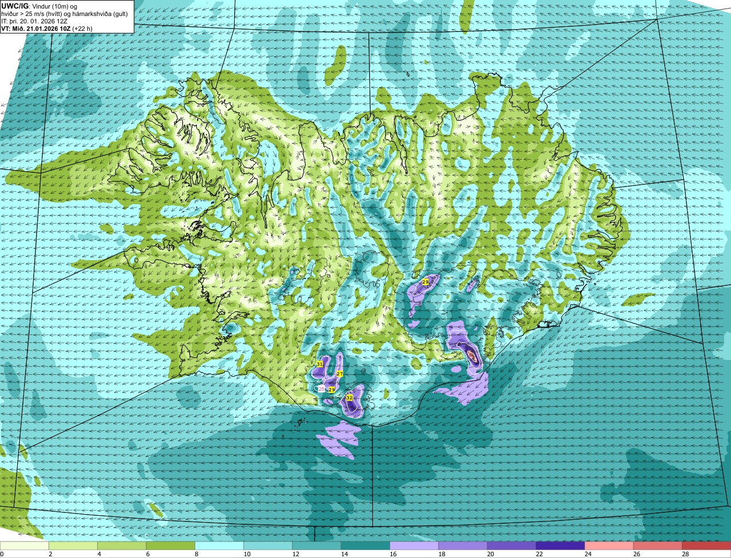
Task: Select the lavender 16–18 m/s legend swatch
Action: coord(414,545)
